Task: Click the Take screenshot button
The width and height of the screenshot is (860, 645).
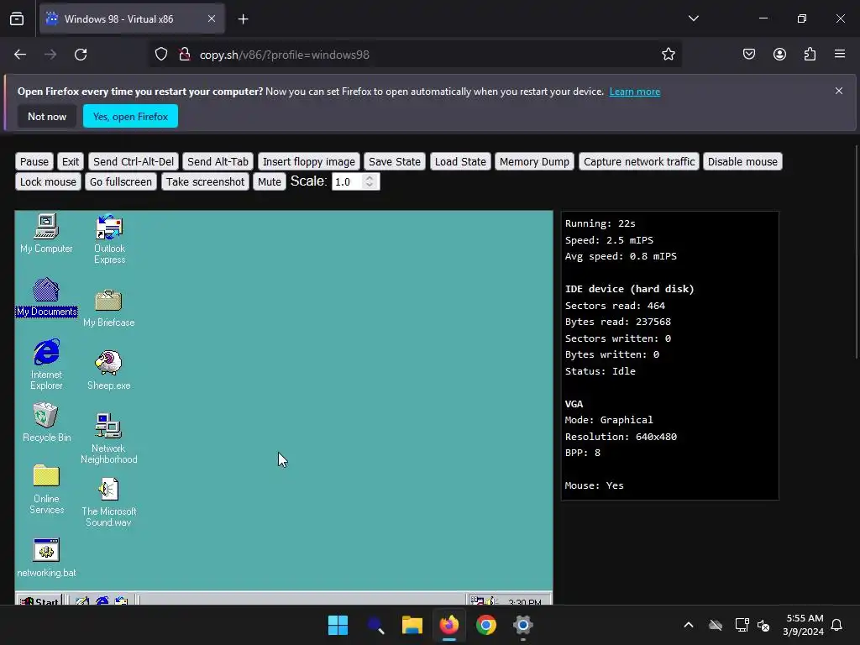Action: 205,181
